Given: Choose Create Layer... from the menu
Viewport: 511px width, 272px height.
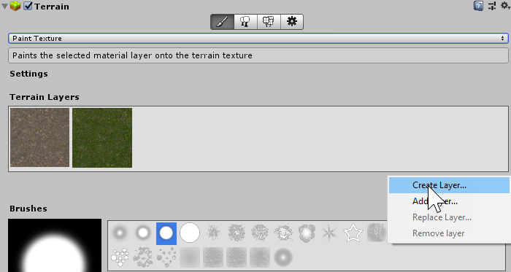Looking at the screenshot, I should (x=449, y=185).
